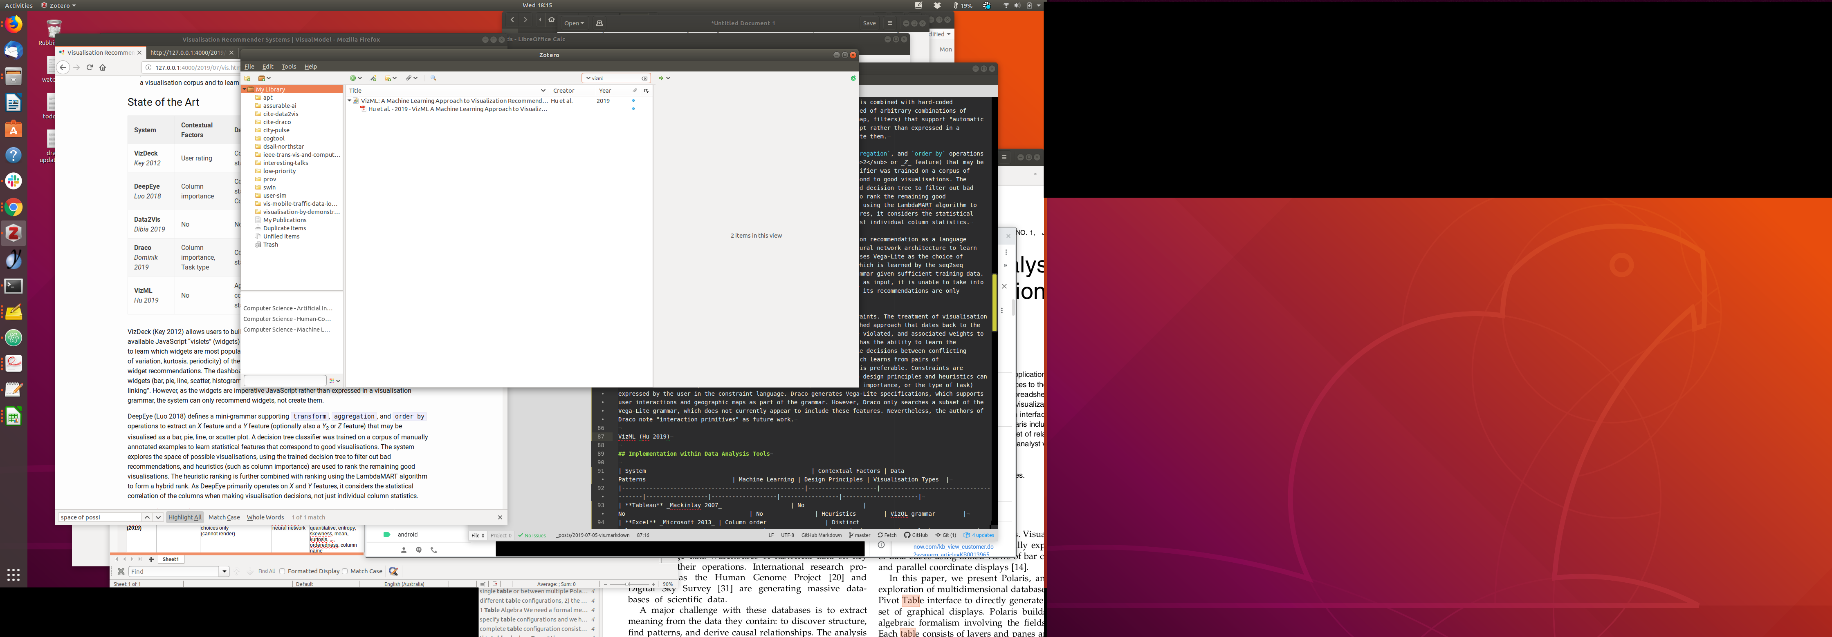Open Zotero's Edit menu
Viewport: 1832px width, 637px height.
pyautogui.click(x=267, y=67)
